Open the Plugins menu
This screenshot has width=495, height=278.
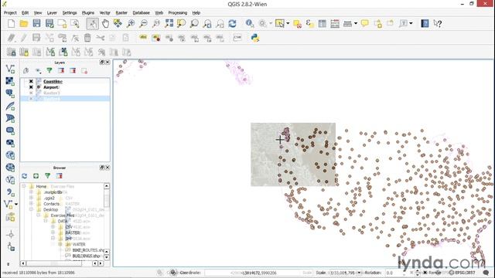[x=88, y=12]
